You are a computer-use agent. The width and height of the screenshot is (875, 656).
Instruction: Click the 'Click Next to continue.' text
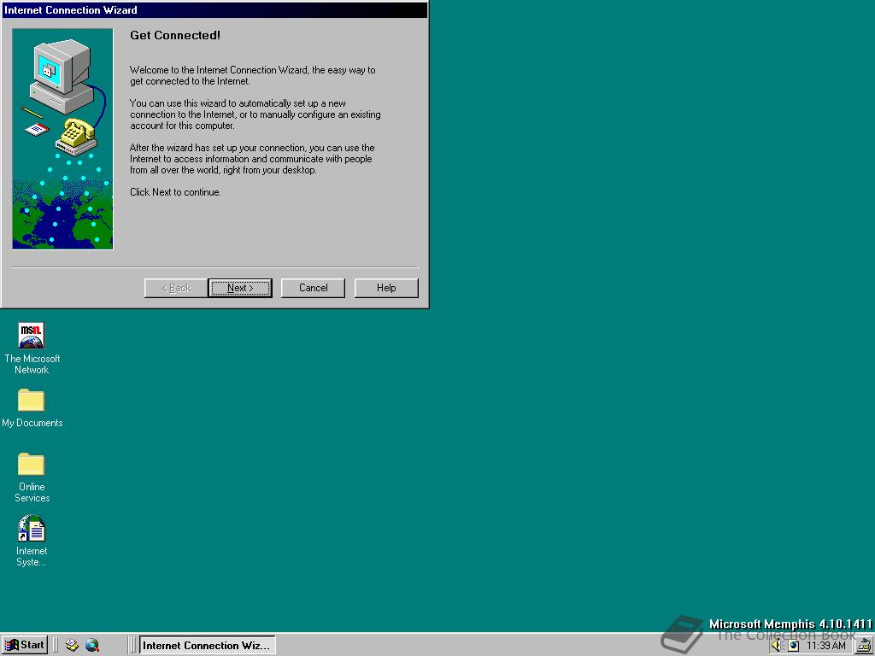click(175, 192)
